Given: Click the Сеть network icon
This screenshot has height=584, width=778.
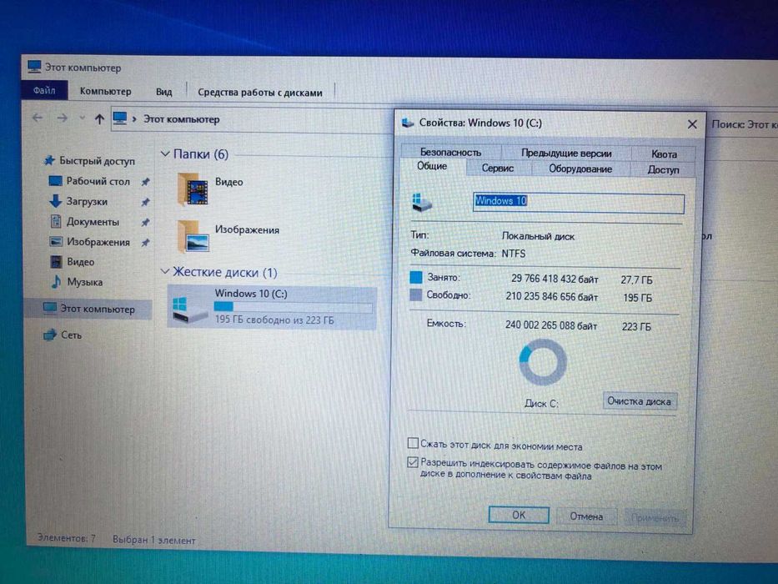Looking at the screenshot, I should [50, 335].
